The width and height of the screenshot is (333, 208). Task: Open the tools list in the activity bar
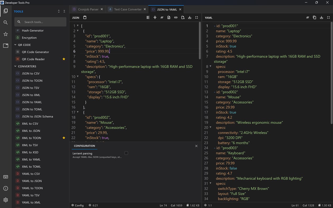[x=6, y=11]
